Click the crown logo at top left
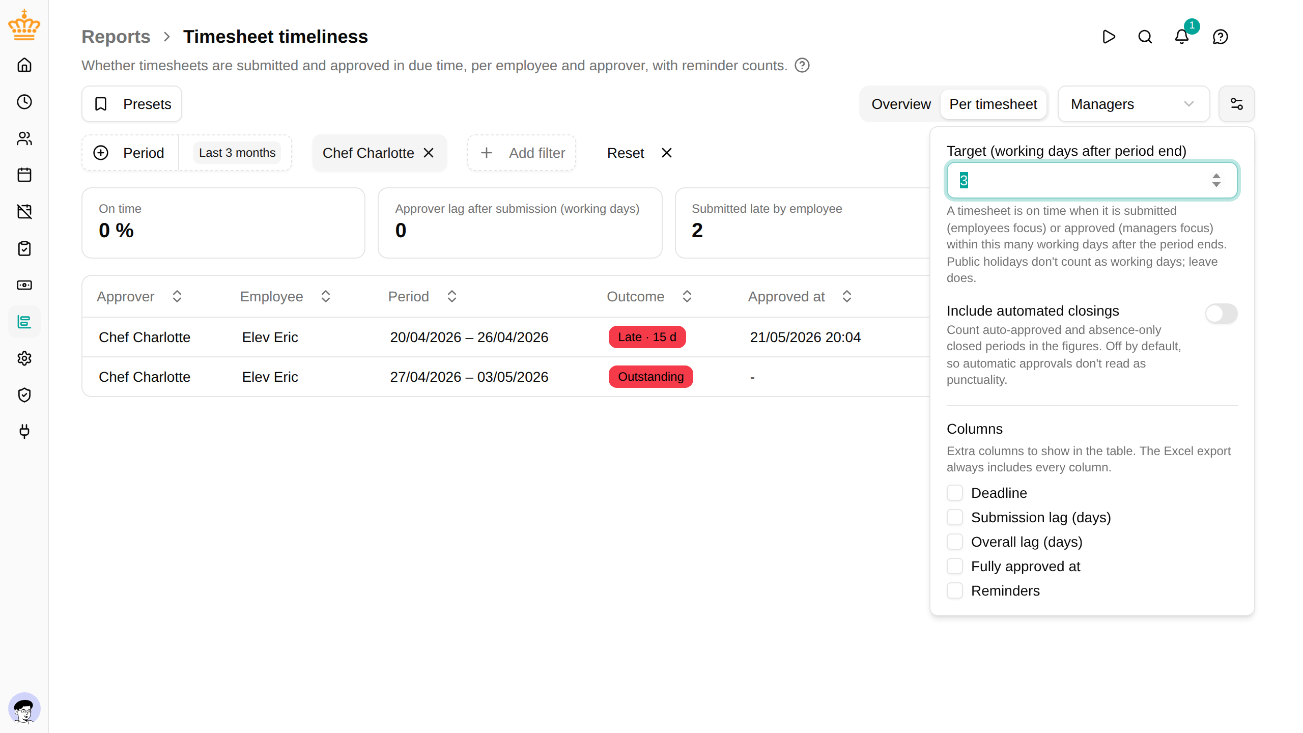The height and width of the screenshot is (733, 1303). coord(24,24)
